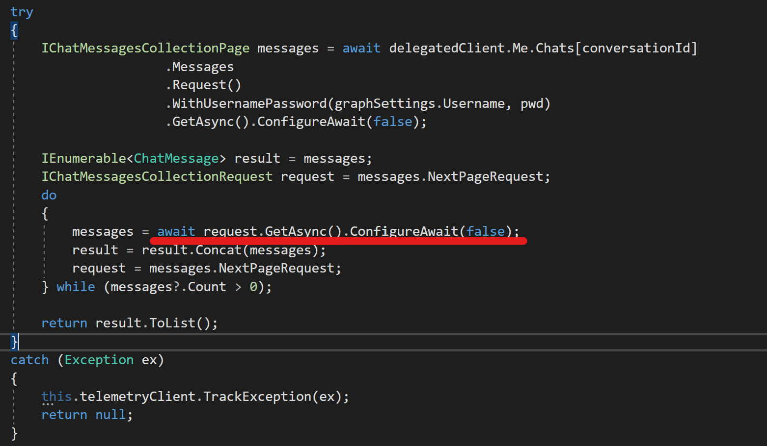Click the while keyword in loop condition
767x446 pixels.
point(75,286)
